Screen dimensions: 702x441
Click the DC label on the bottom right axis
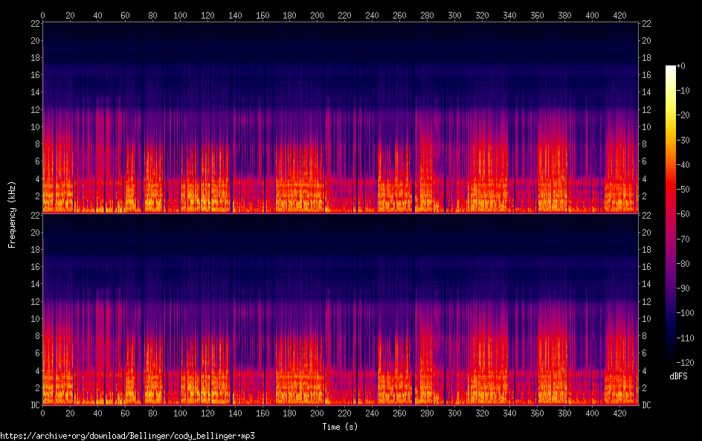tap(647, 405)
